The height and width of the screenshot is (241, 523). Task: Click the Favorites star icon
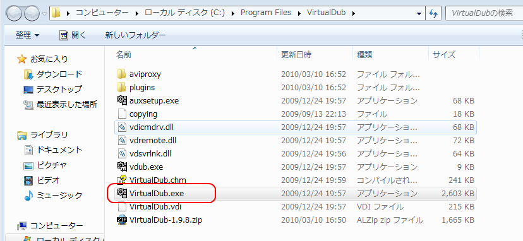[21, 59]
